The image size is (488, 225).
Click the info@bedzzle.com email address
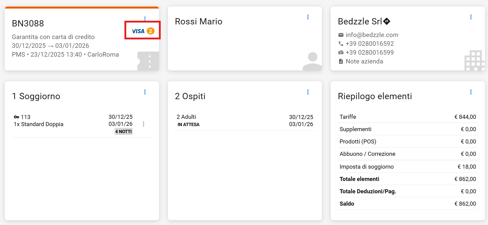click(x=372, y=35)
